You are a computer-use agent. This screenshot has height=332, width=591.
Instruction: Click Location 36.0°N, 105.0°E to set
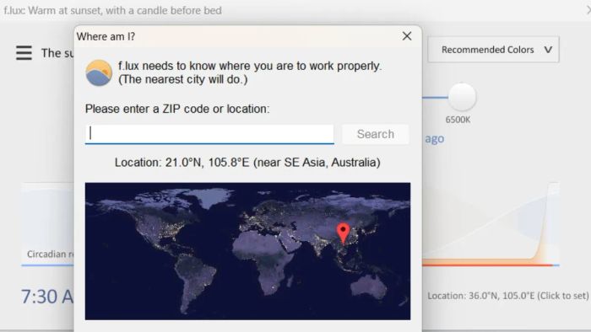tap(507, 296)
